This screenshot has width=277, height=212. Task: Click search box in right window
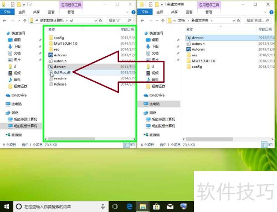point(258,20)
